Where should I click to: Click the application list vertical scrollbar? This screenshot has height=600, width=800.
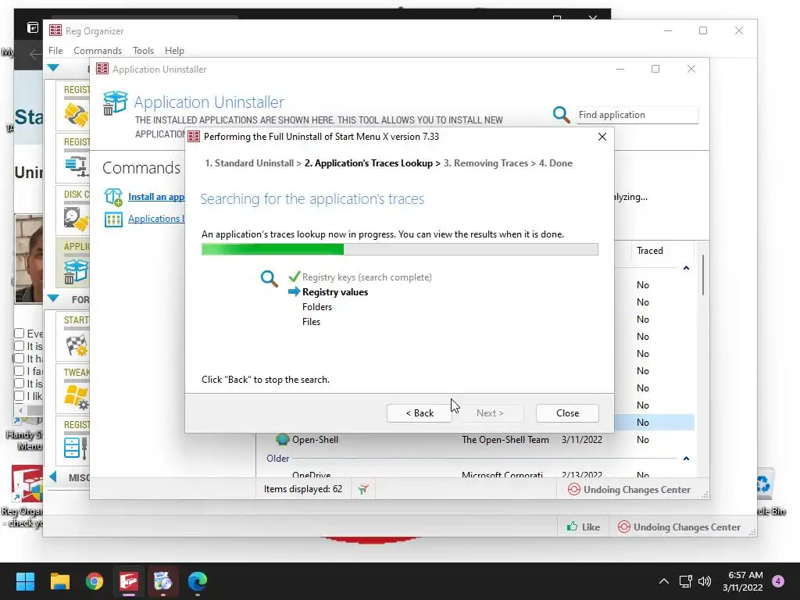click(x=702, y=276)
